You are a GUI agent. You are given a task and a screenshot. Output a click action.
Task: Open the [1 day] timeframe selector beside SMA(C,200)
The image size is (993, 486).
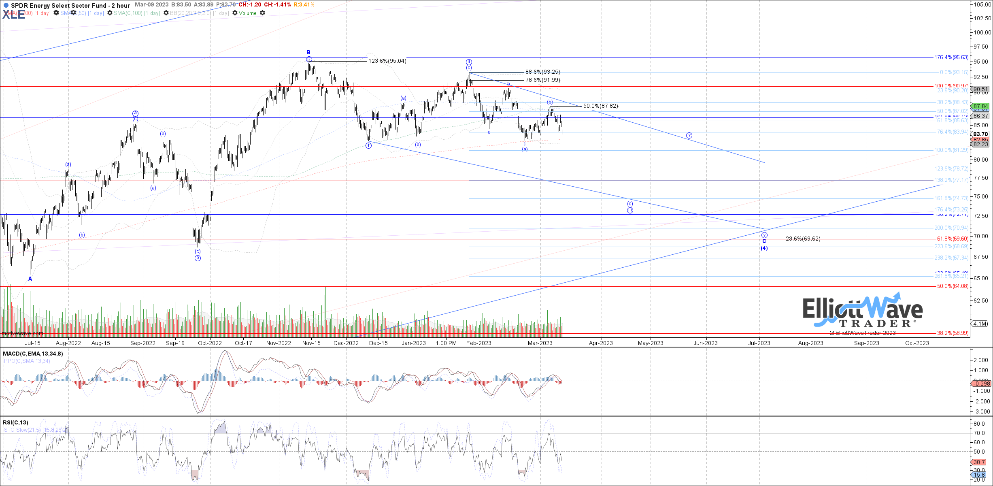42,13
